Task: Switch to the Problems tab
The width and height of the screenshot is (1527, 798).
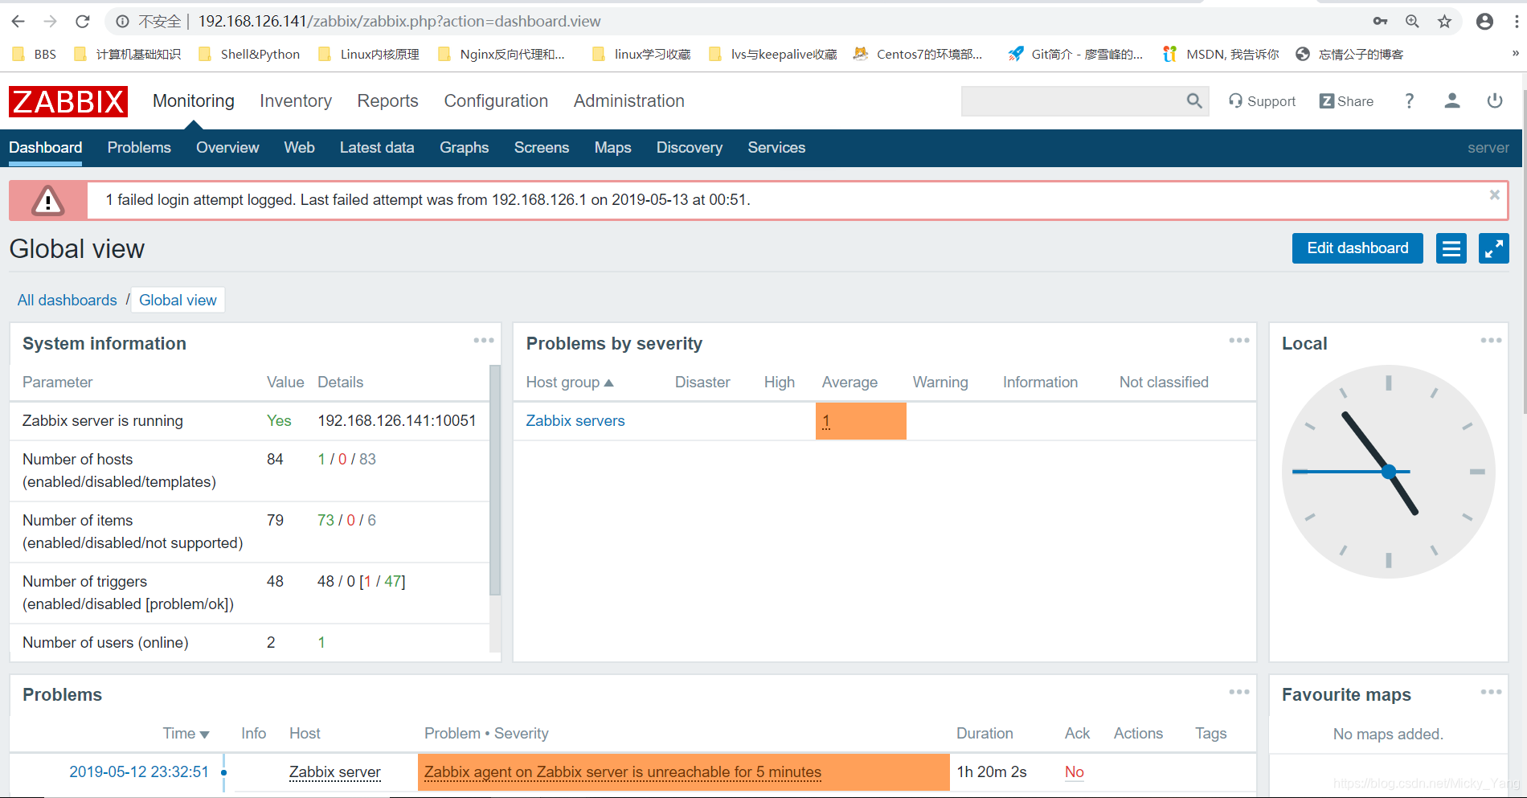Action: pos(139,148)
